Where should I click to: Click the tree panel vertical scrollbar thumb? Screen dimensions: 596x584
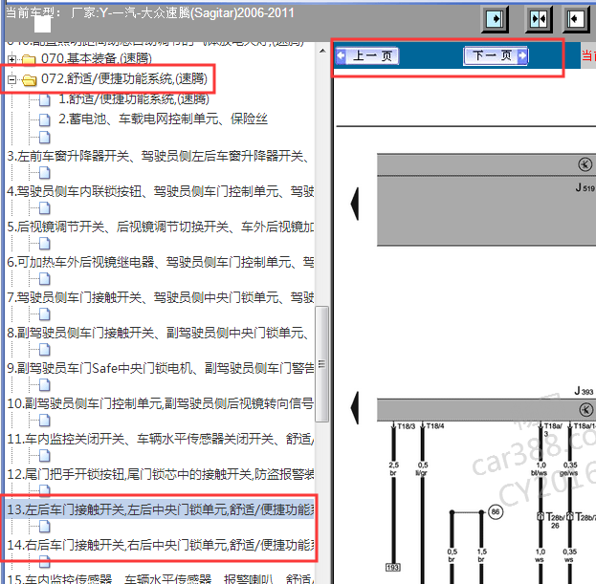[x=322, y=364]
